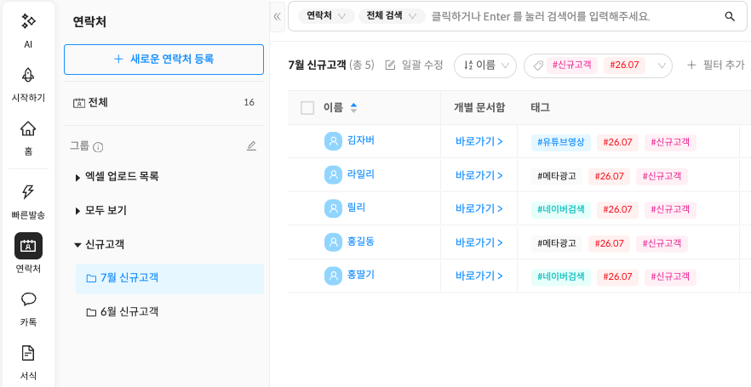Click the 개별 문서함 column header
Viewport: 751px width, 387px height.
pyautogui.click(x=479, y=108)
